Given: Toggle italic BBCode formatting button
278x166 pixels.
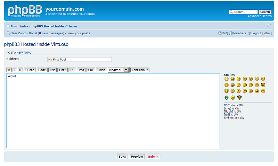Looking at the screenshot, I should pyautogui.click(x=15, y=70).
